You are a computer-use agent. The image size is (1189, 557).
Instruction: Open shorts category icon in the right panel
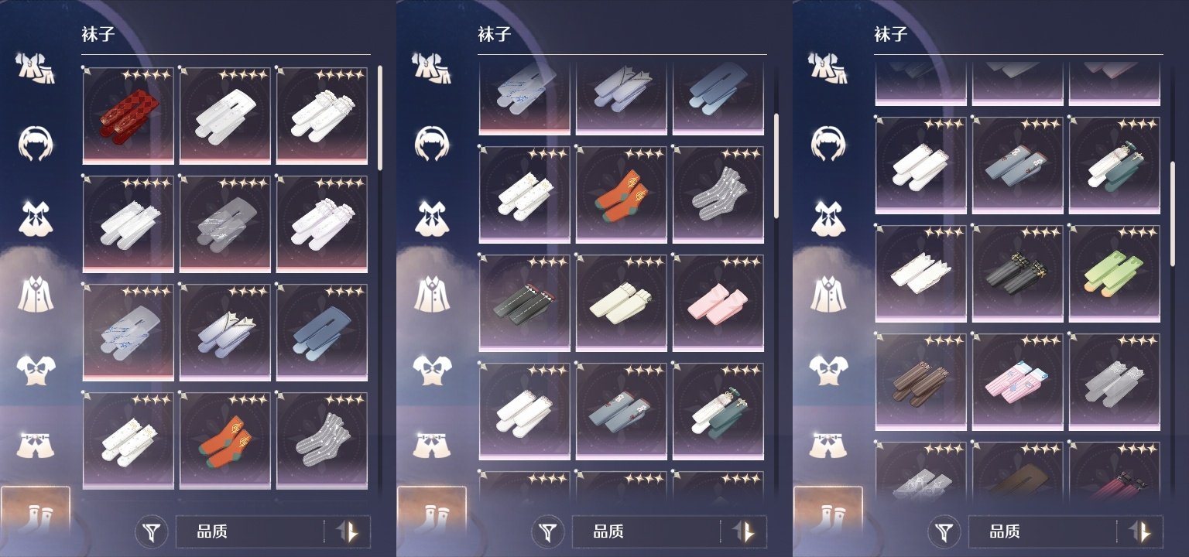(x=828, y=445)
